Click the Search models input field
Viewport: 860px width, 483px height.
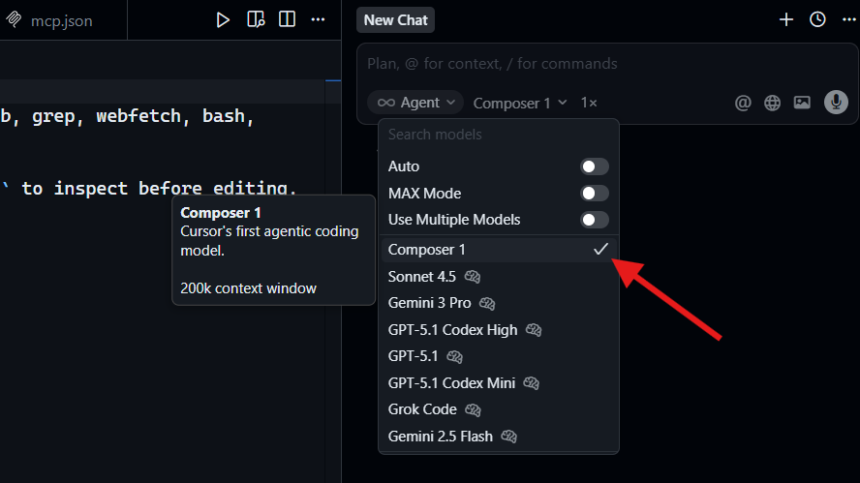(x=498, y=135)
